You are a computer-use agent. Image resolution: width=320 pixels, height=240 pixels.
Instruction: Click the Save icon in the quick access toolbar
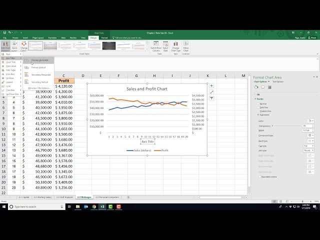click(4, 32)
